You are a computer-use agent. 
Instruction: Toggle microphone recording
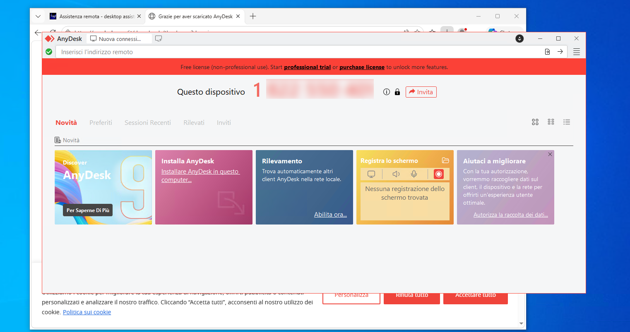pyautogui.click(x=414, y=174)
